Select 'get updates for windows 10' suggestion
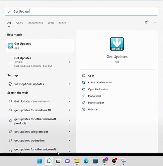 pyautogui.click(x=40, y=110)
